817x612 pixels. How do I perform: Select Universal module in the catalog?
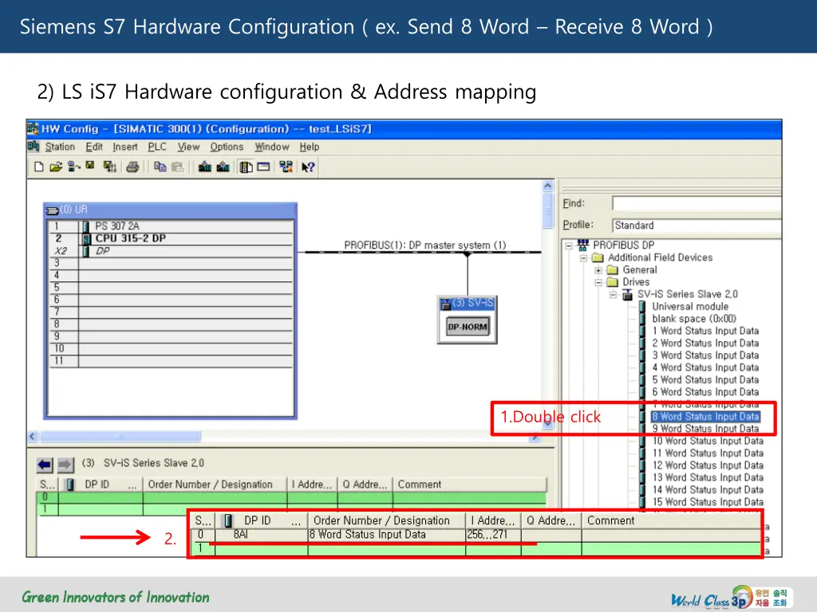point(690,307)
